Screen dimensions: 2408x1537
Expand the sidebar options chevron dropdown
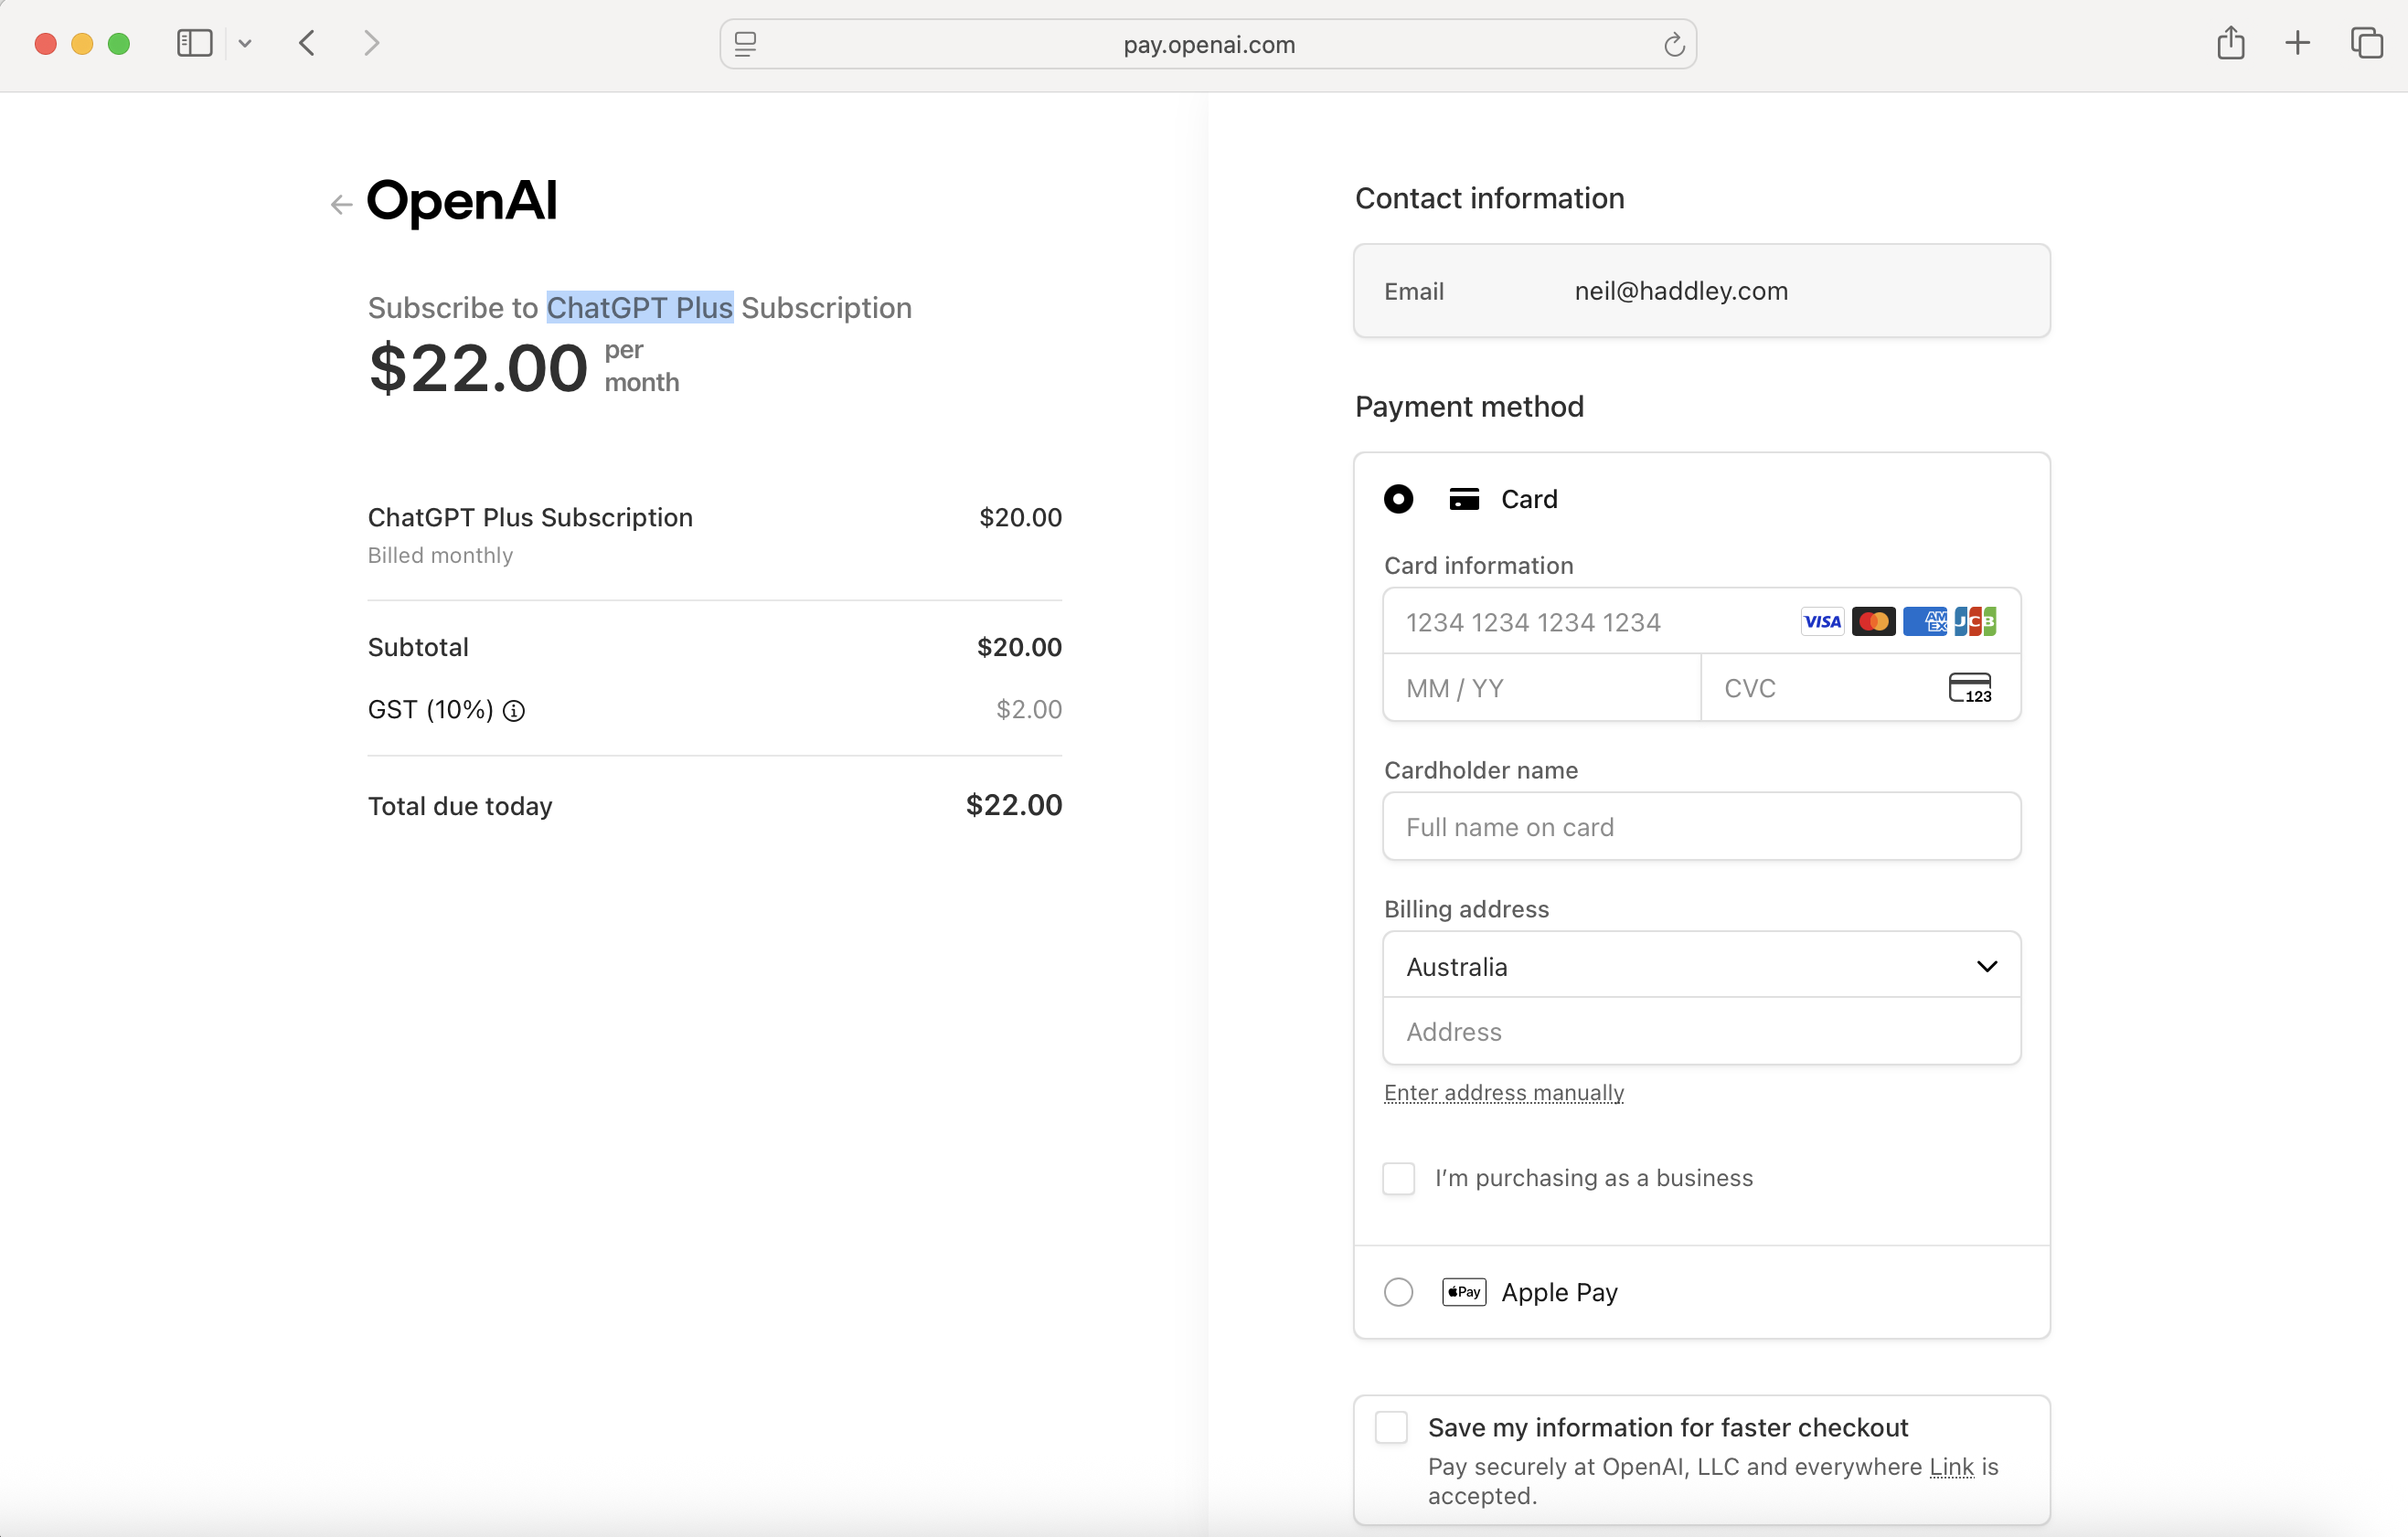tap(245, 43)
